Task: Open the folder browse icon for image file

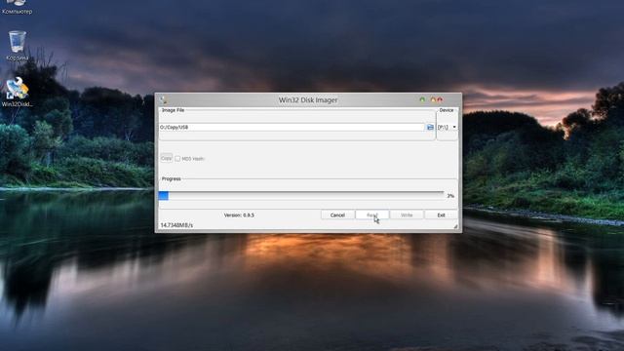Action: 430,127
